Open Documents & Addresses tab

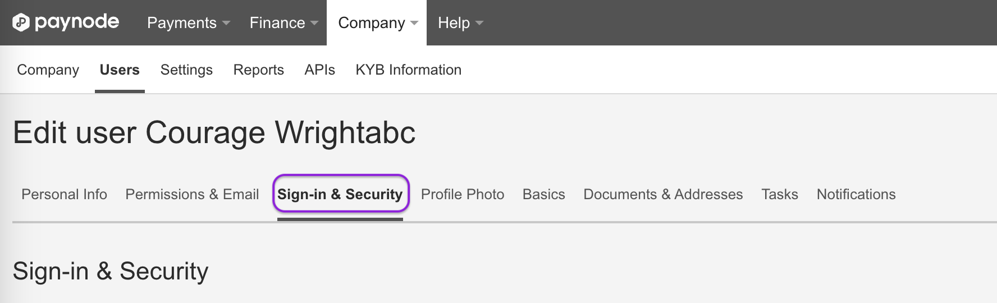tap(663, 194)
